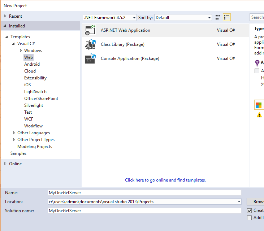Open the .NET Framework version dropdown
Viewport: 264px width, 231px height.
pyautogui.click(x=109, y=17)
